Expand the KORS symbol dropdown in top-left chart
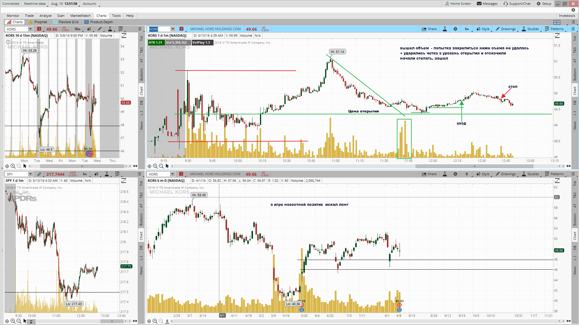Image resolution: width=579 pixels, height=325 pixels. [30, 29]
